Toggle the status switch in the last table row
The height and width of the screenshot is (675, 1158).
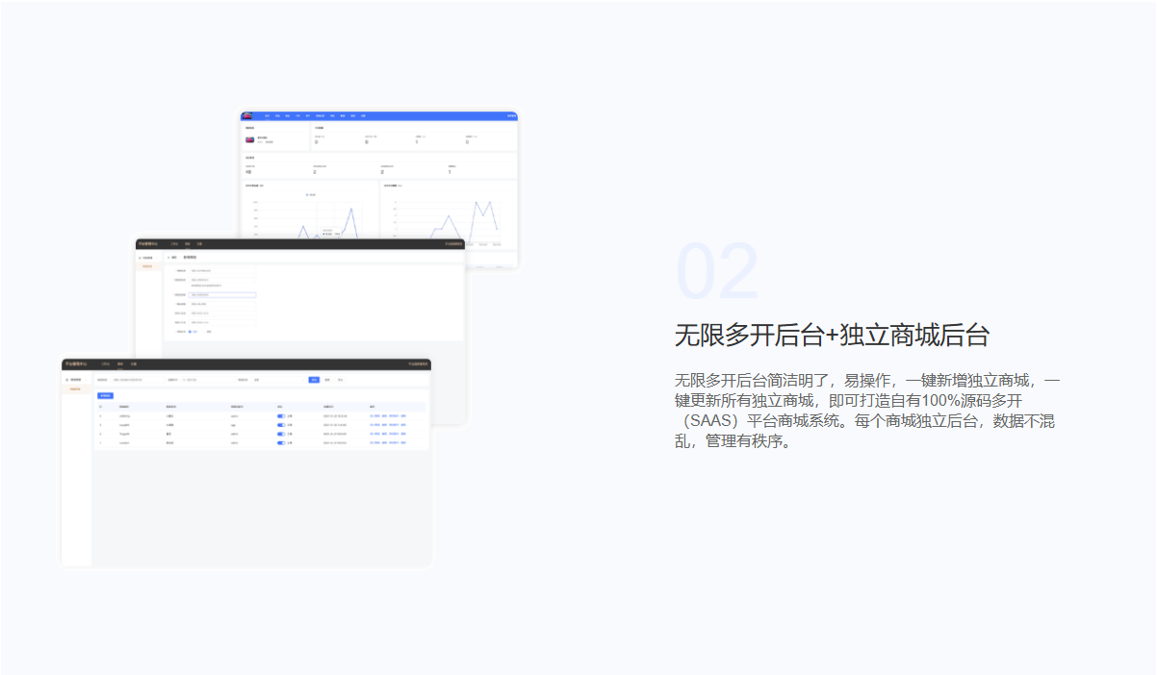280,443
